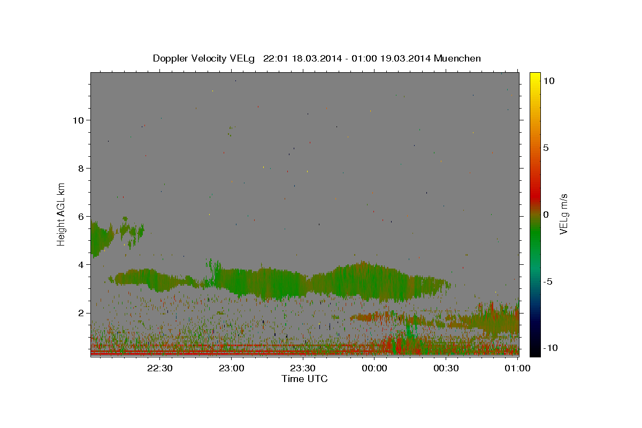Click the height axis label '2'
Image resolution: width=642 pixels, height=428 pixels.
81,312
